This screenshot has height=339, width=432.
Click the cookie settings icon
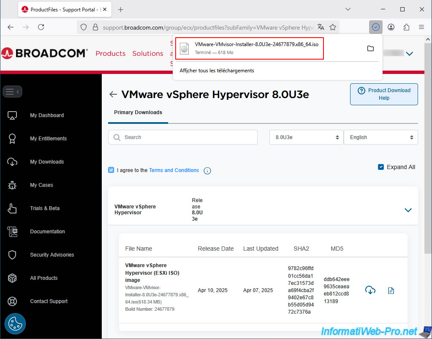click(15, 324)
